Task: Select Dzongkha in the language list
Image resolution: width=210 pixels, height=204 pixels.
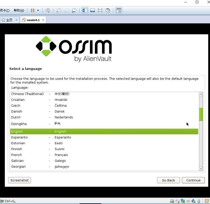Action: [x=104, y=124]
